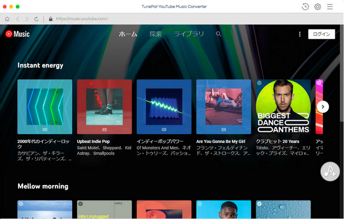Click the Instant energy section heading
The width and height of the screenshot is (344, 219).
[x=40, y=65]
